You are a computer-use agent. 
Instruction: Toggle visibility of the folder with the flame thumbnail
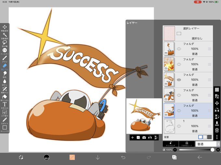[179, 49]
